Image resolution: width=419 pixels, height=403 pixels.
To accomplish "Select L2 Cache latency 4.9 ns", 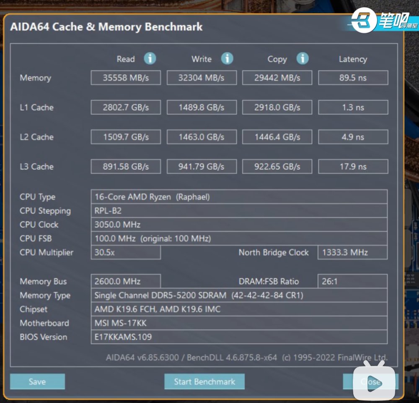I will (353, 137).
